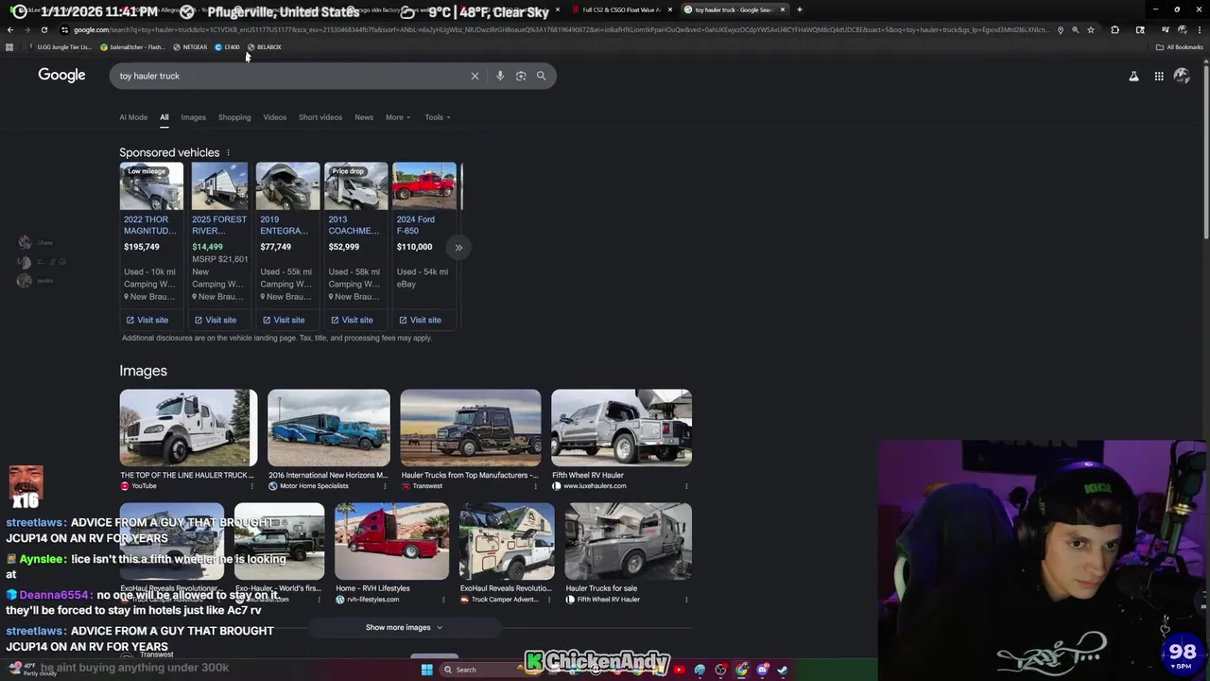Viewport: 1210px width, 681px height.
Task: Open the Google apps grid
Action: coord(1159,76)
